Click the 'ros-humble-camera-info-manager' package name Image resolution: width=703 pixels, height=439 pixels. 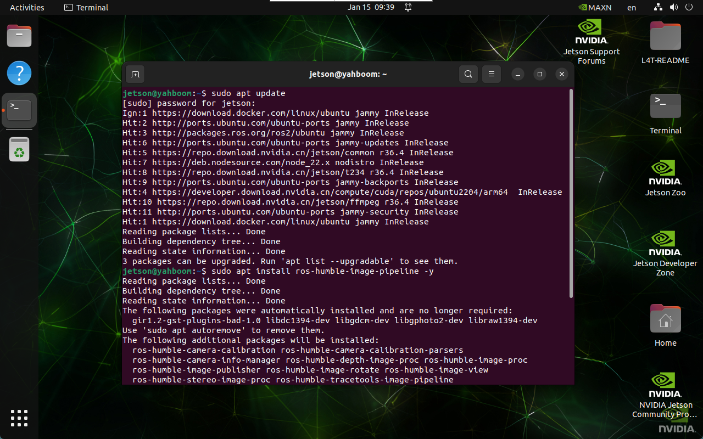206,360
